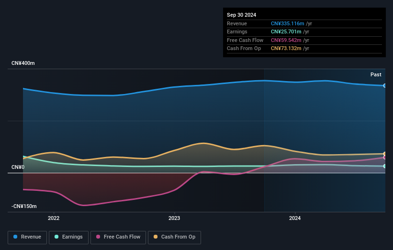Click the teal Earnings end-point marker
This screenshot has height=250, width=393.
point(385,166)
